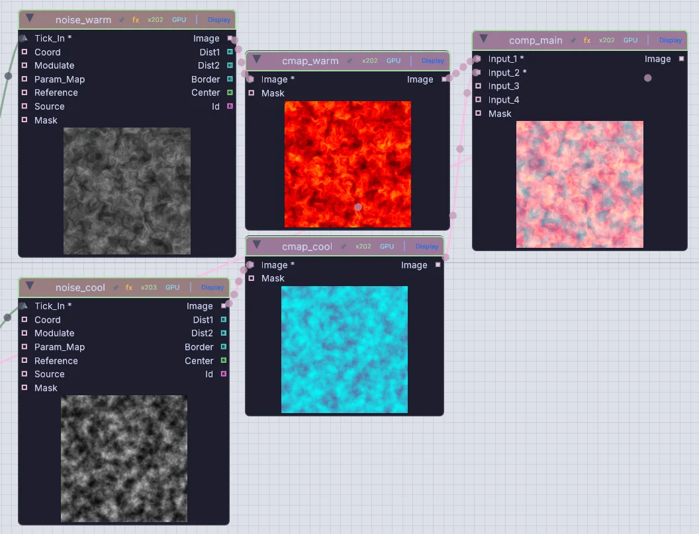Screen dimensions: 699x534
Task: Click the x203 label on noise_cool header
Action: coord(149,287)
